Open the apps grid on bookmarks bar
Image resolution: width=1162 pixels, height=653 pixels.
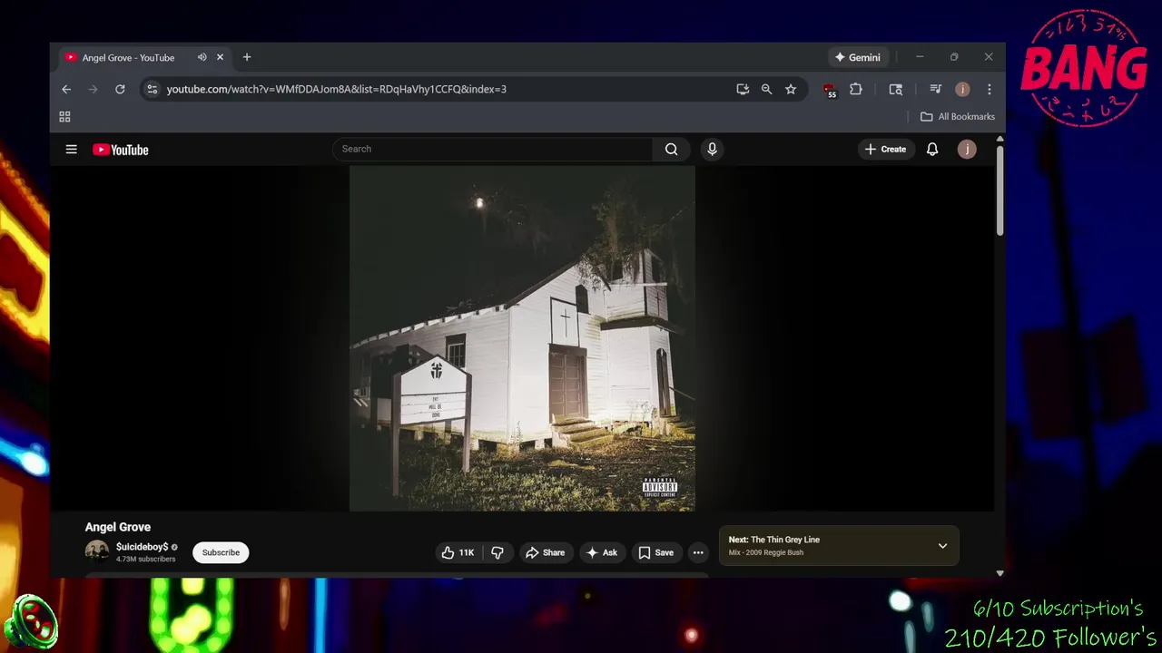(64, 117)
